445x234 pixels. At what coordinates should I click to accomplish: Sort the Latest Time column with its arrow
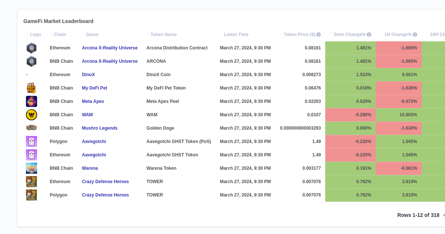(221, 34)
